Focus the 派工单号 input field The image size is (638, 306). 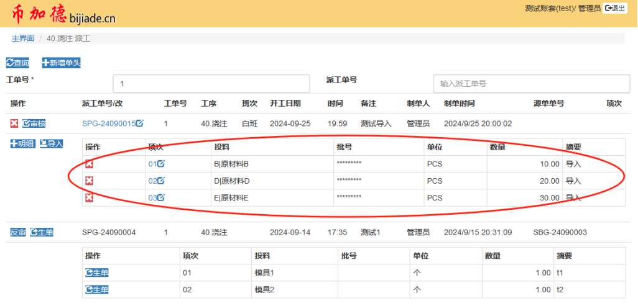pyautogui.click(x=529, y=83)
